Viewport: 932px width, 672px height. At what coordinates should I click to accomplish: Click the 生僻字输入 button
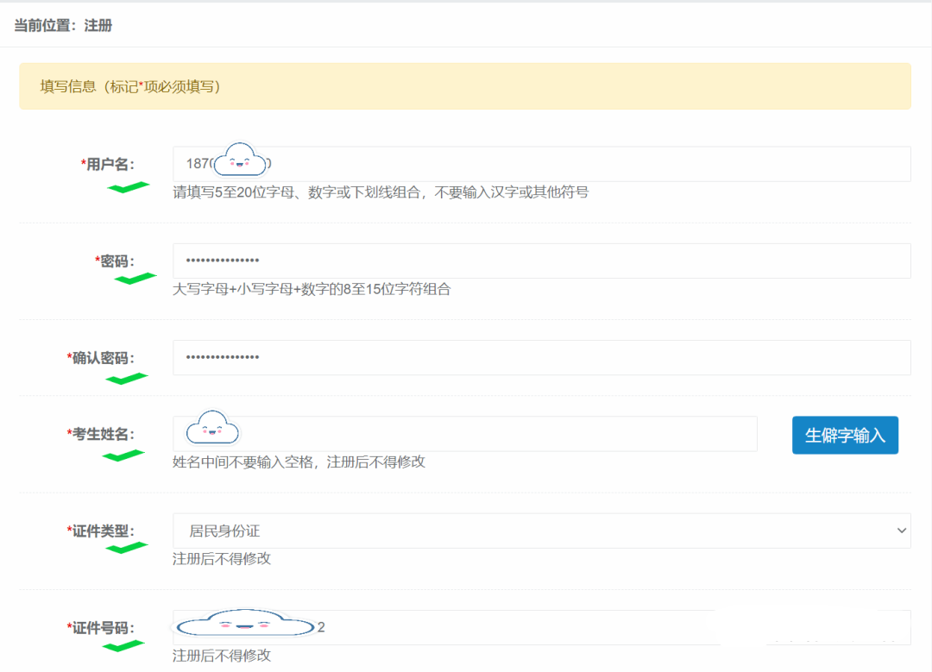[x=845, y=435]
